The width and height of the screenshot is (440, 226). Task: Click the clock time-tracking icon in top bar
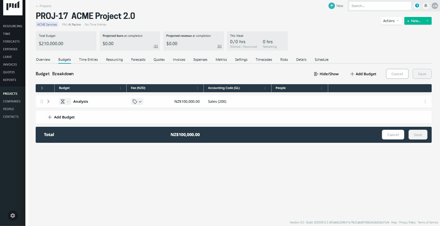tap(417, 5)
